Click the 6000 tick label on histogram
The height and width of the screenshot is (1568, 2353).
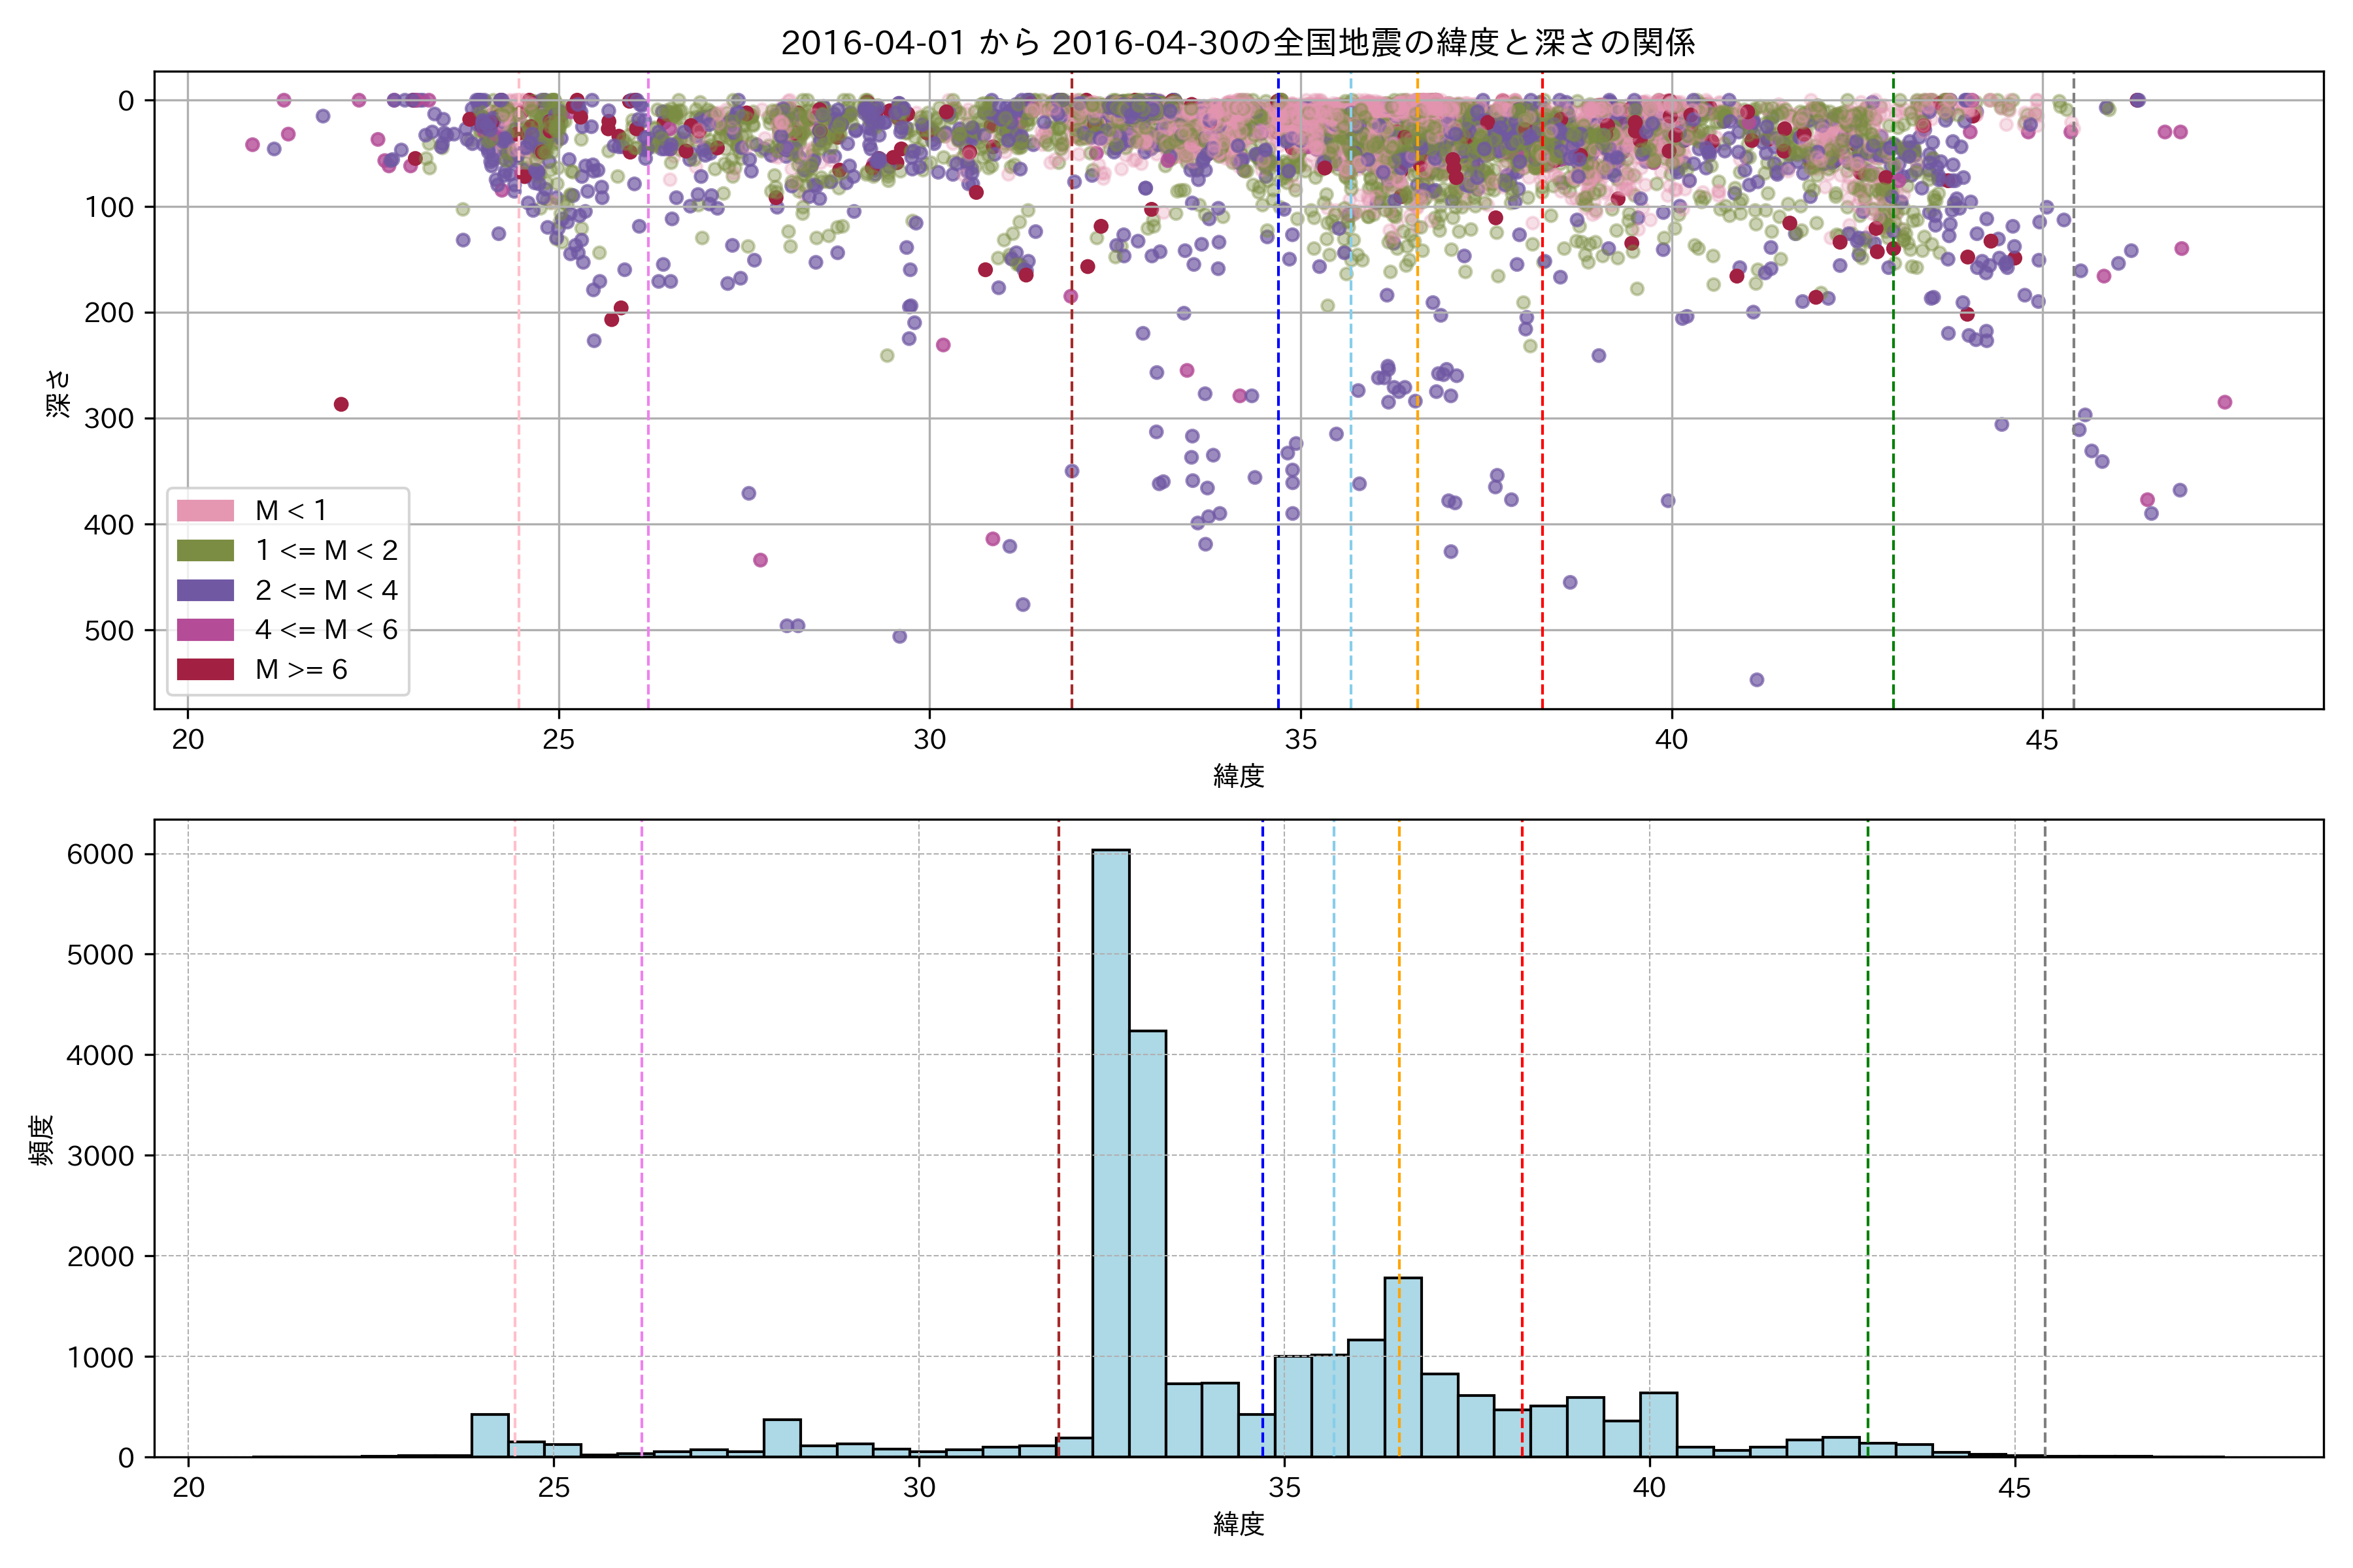pyautogui.click(x=100, y=854)
